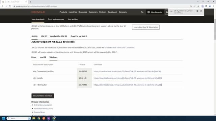Select the JDK 20 tab
Screen dimensions: 216x121
(x=34, y=36)
